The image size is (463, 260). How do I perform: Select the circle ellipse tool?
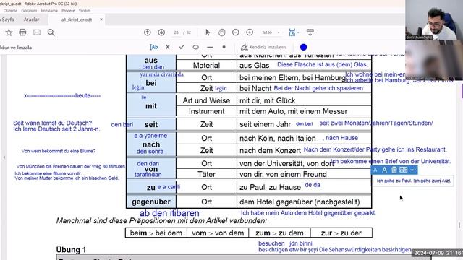point(195,47)
